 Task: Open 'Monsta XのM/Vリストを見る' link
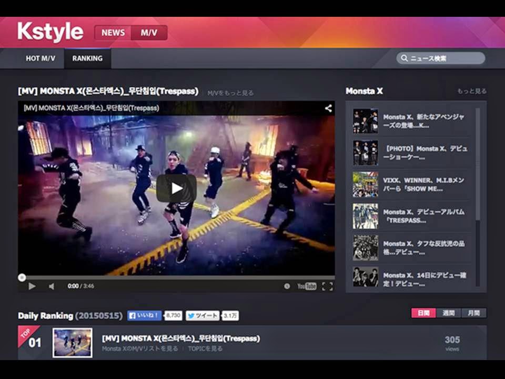[x=140, y=348]
